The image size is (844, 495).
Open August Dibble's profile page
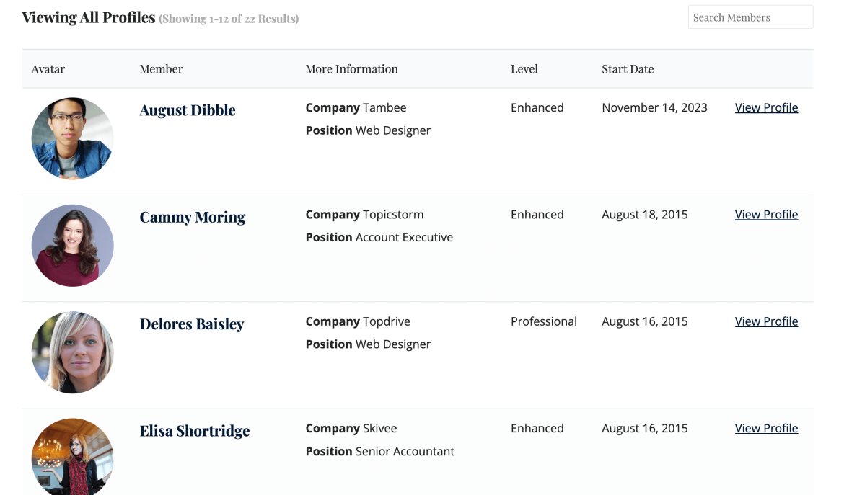(x=766, y=107)
